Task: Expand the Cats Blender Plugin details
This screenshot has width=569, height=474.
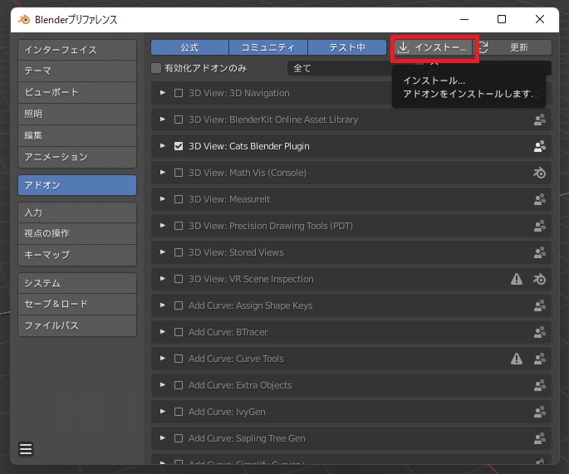Action: coord(163,146)
